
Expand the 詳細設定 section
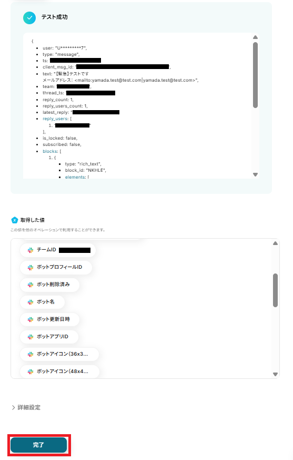pyautogui.click(x=26, y=407)
